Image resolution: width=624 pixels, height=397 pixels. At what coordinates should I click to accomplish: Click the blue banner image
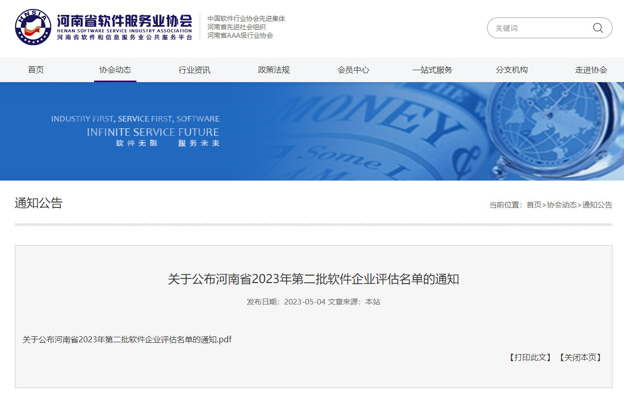click(x=312, y=131)
